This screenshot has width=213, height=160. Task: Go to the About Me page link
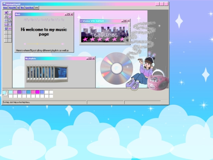[12, 8]
